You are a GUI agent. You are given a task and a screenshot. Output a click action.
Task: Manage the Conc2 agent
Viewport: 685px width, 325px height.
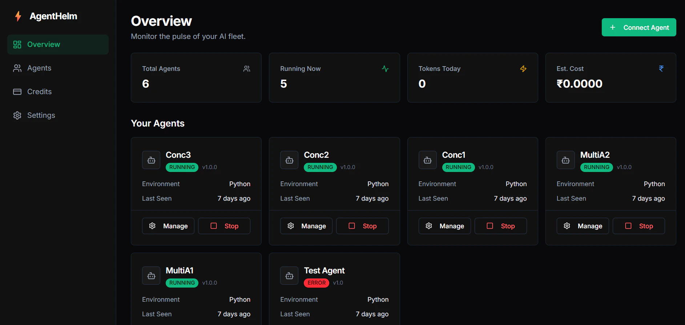[x=306, y=226]
